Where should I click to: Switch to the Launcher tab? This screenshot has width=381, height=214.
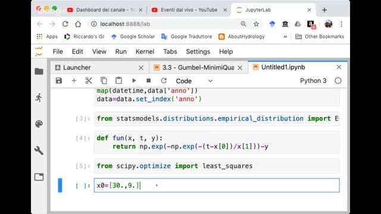(x=99, y=68)
